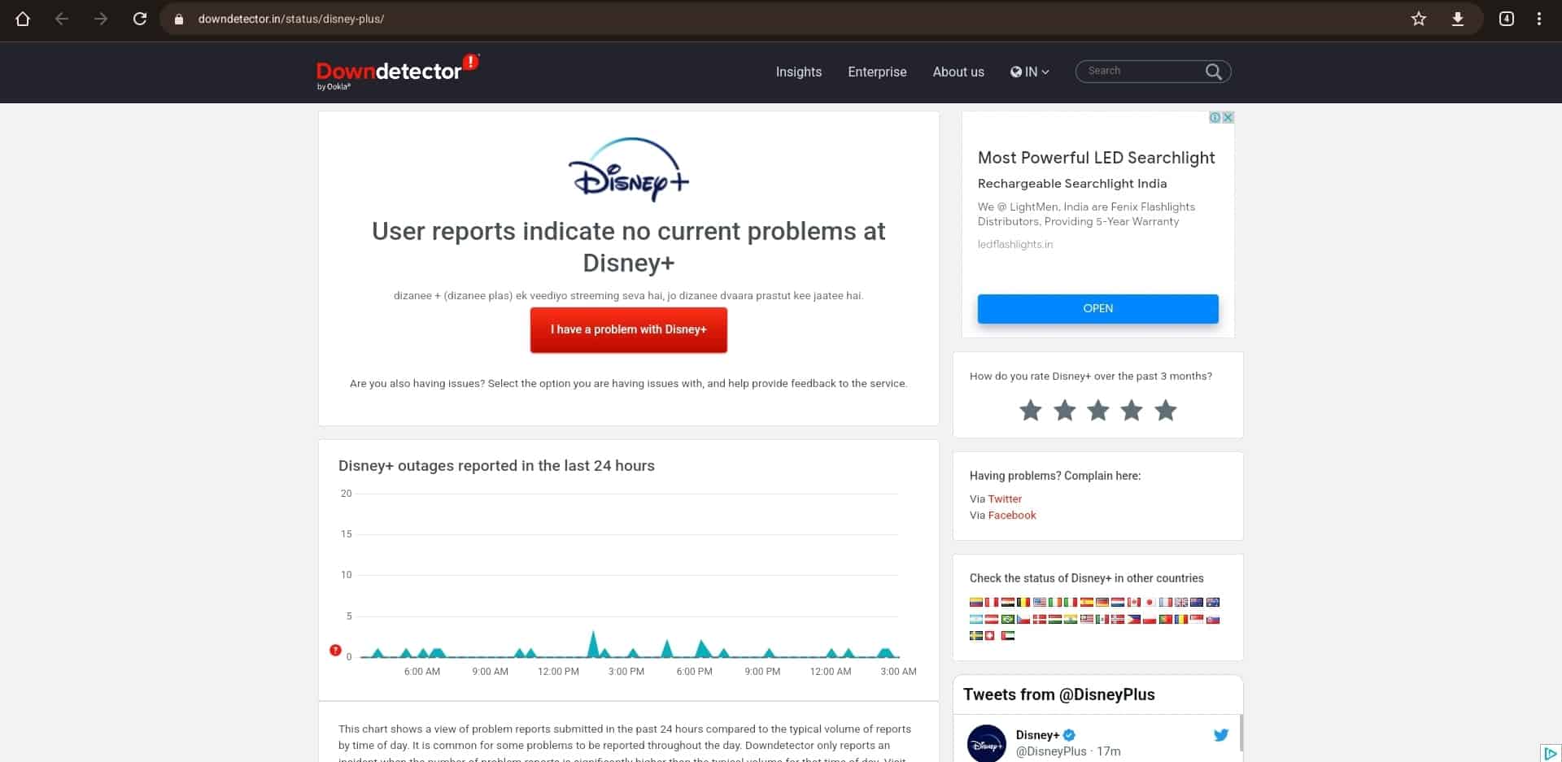The width and height of the screenshot is (1562, 762).
Task: Go to the browser home page
Action: (x=23, y=19)
